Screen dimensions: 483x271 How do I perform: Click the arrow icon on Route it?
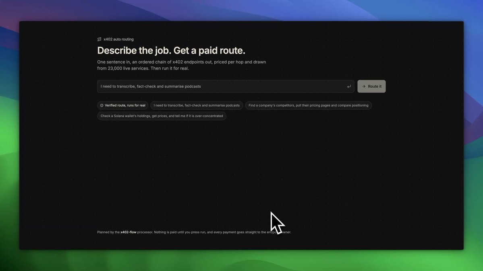pos(364,86)
